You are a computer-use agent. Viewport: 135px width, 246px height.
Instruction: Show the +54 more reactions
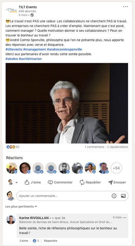pyautogui.click(x=116, y=168)
